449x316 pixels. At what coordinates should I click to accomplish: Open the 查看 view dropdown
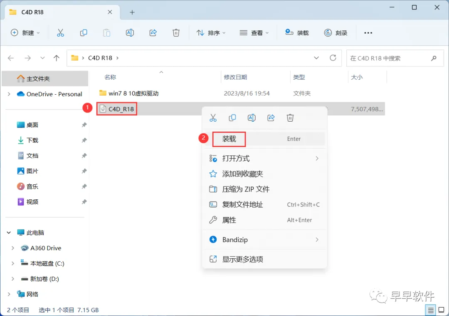click(x=254, y=33)
